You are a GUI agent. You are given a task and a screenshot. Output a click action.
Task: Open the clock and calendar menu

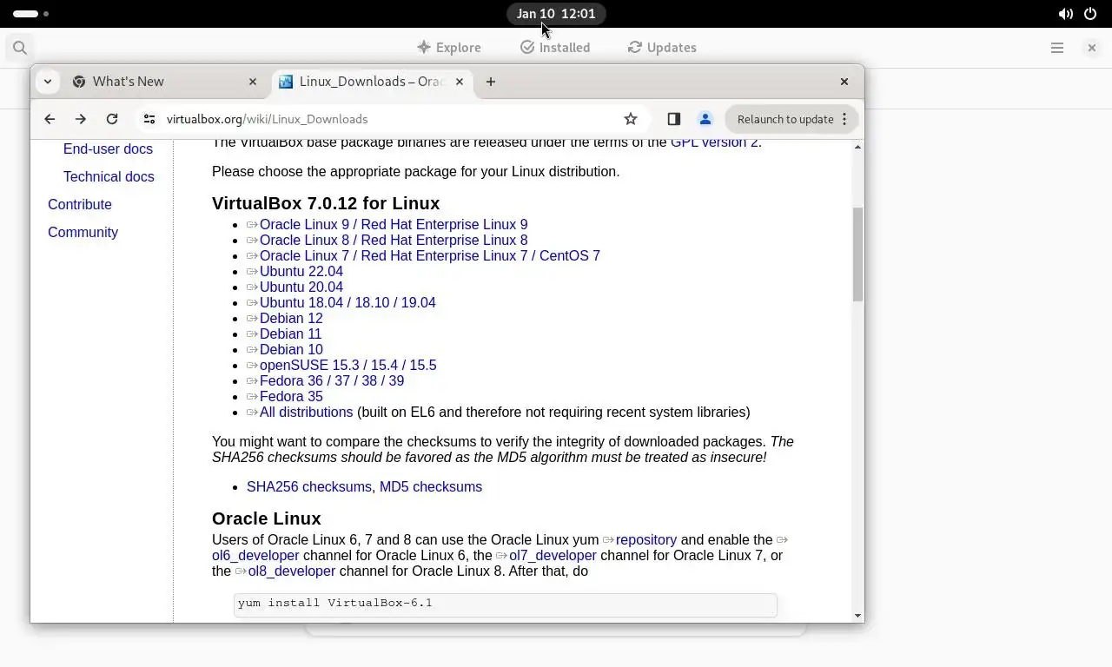[x=556, y=14]
